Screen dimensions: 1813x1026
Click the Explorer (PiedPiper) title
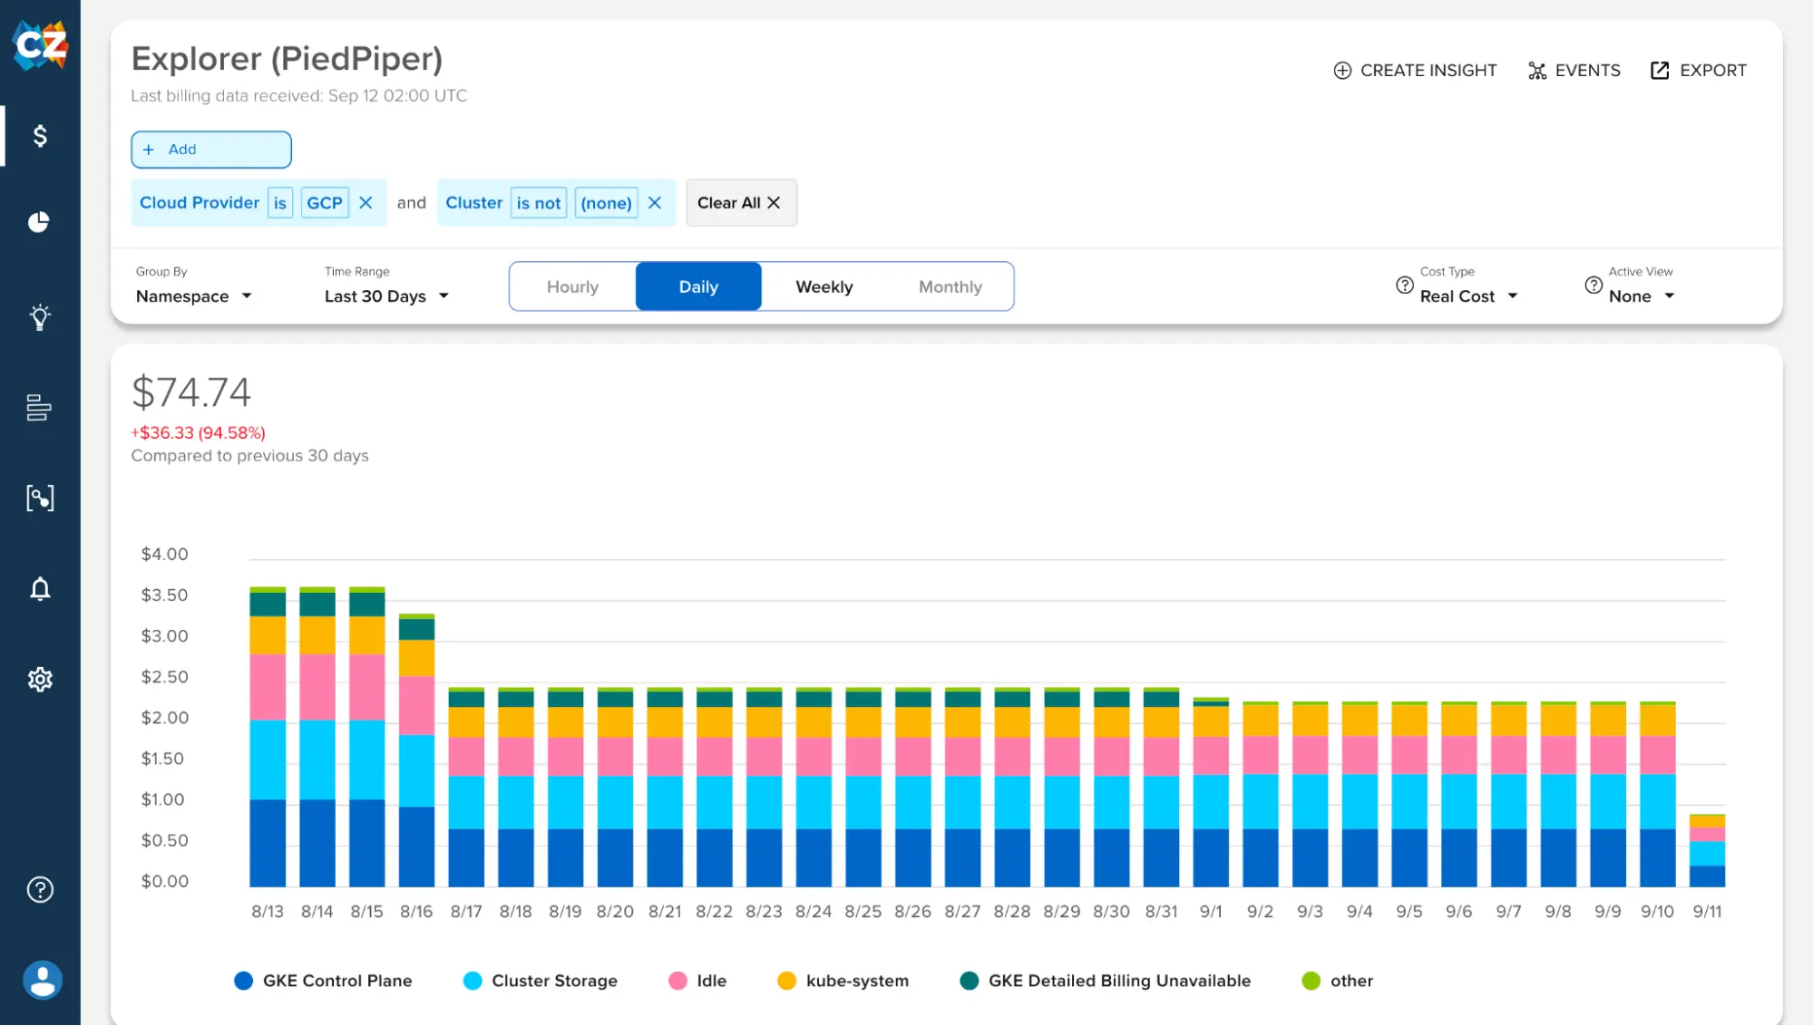287,59
